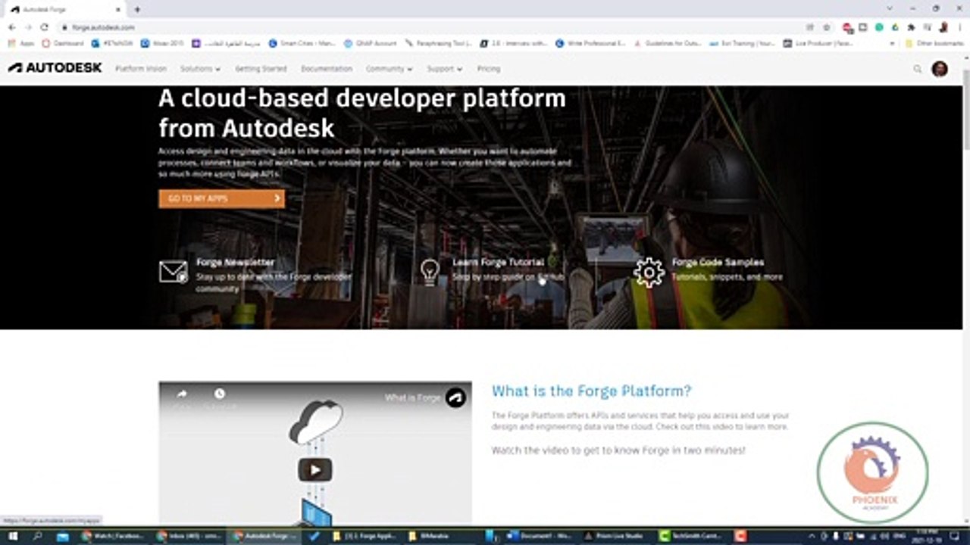Click the What is the Forge Platform? heading

click(x=591, y=391)
